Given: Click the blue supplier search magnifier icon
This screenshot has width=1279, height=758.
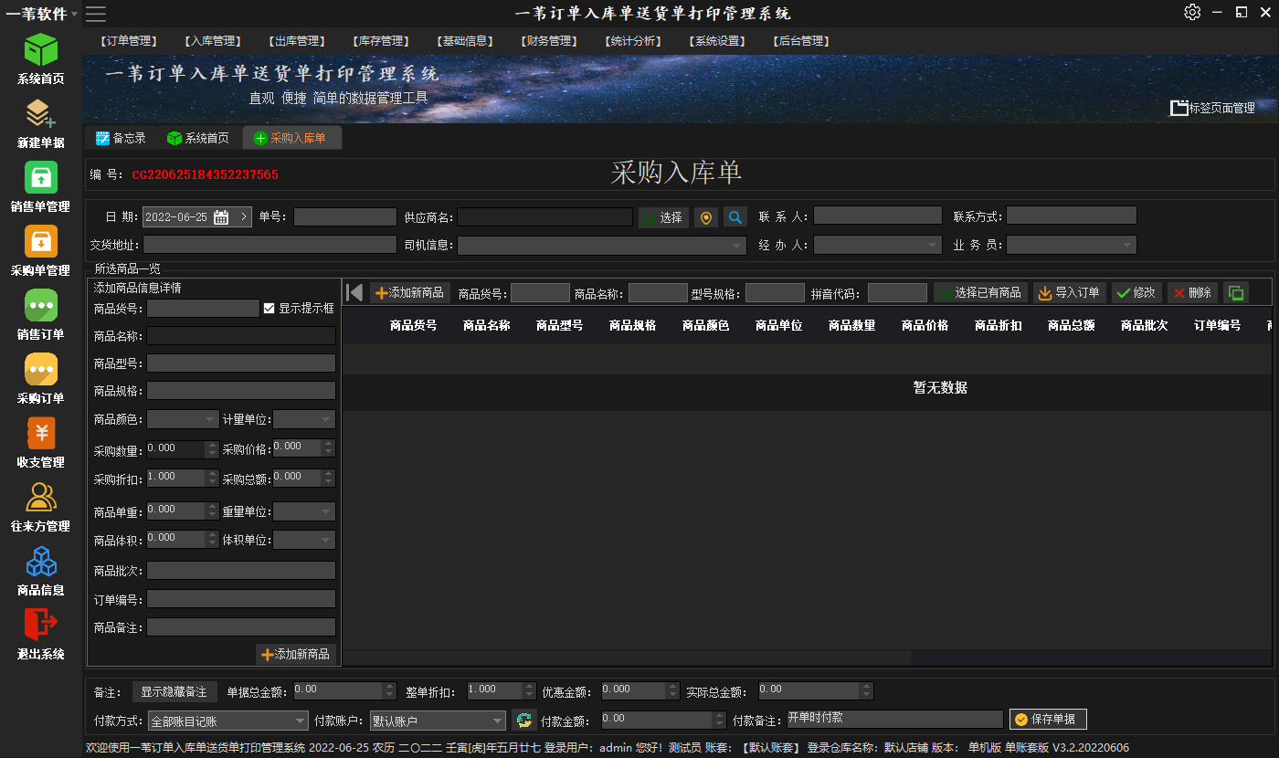Looking at the screenshot, I should (x=735, y=217).
